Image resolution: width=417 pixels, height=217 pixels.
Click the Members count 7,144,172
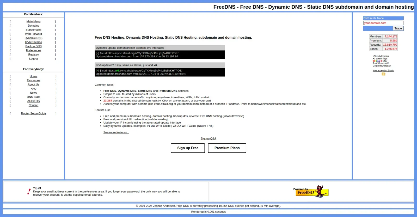pos(391,37)
